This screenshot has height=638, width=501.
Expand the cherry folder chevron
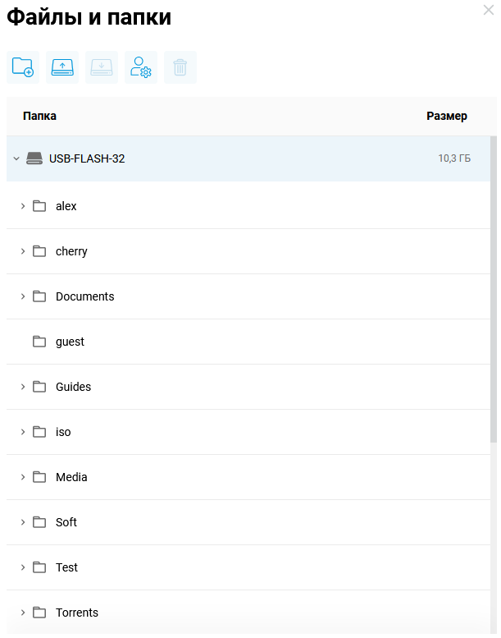click(x=23, y=251)
